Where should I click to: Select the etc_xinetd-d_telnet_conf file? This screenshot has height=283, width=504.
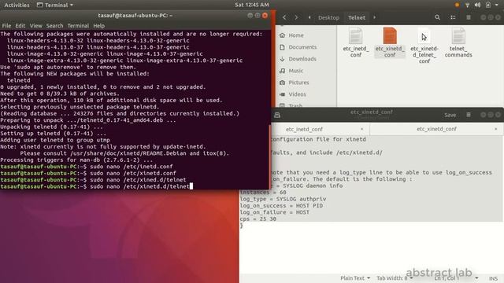(x=424, y=46)
